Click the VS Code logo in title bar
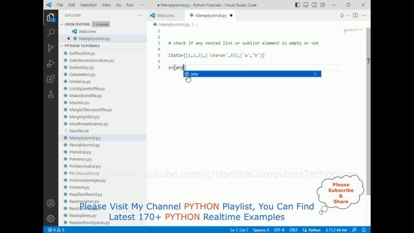Viewport: 414px width, 233px height. (x=49, y=5)
